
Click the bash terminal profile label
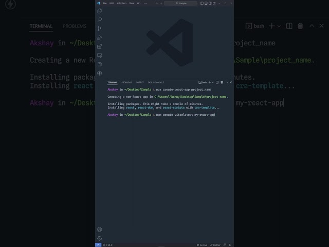pyautogui.click(x=203, y=82)
